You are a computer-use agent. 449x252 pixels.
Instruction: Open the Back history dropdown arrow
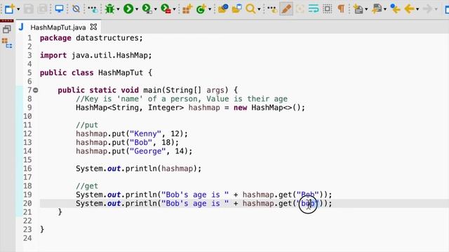pyautogui.click(x=417, y=9)
